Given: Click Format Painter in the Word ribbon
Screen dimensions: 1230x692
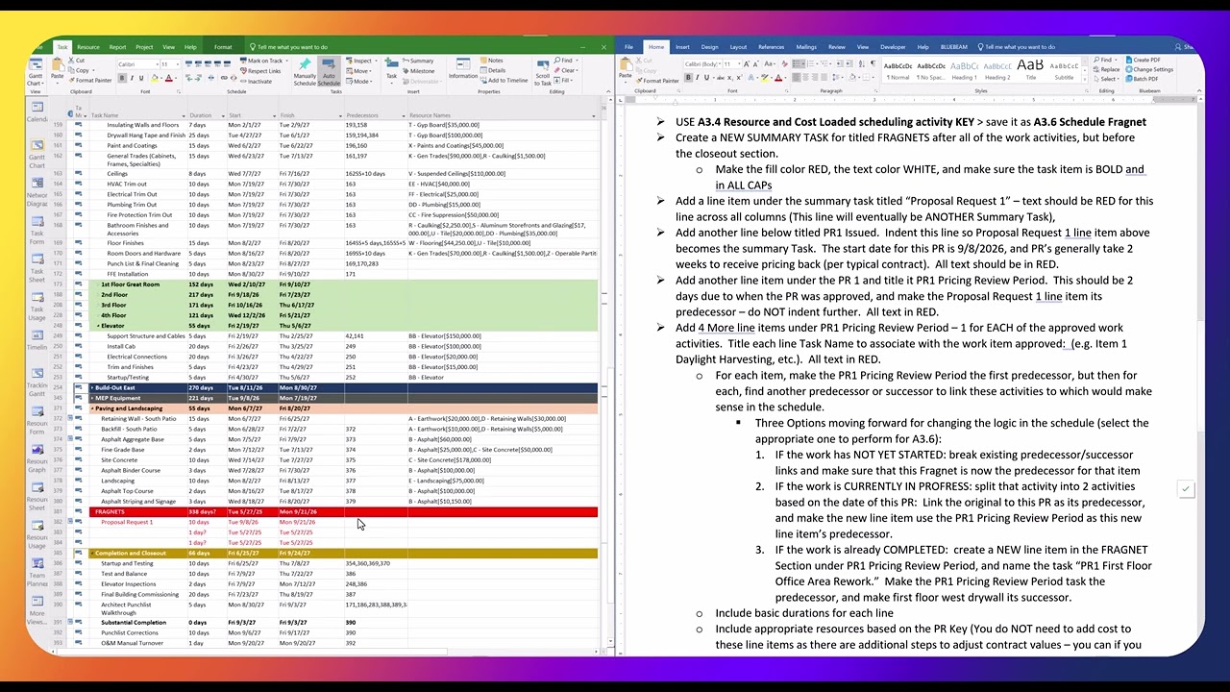Looking at the screenshot, I should pos(658,81).
